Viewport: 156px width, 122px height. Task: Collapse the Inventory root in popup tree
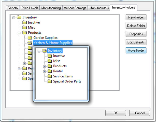click(x=39, y=51)
